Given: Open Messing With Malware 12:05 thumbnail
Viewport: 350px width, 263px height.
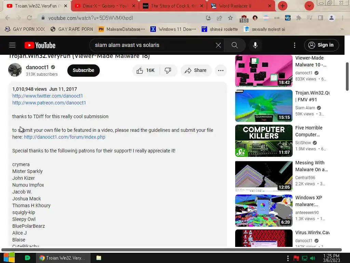Looking at the screenshot, I should pyautogui.click(x=264, y=176).
